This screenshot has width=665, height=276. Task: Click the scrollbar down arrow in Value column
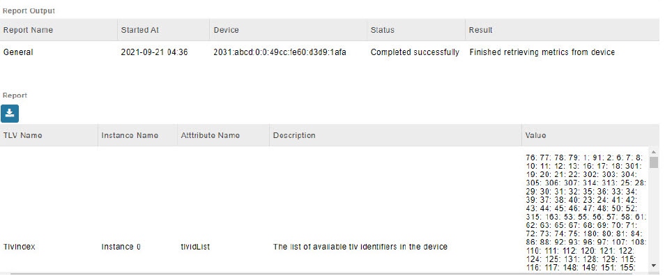654,266
